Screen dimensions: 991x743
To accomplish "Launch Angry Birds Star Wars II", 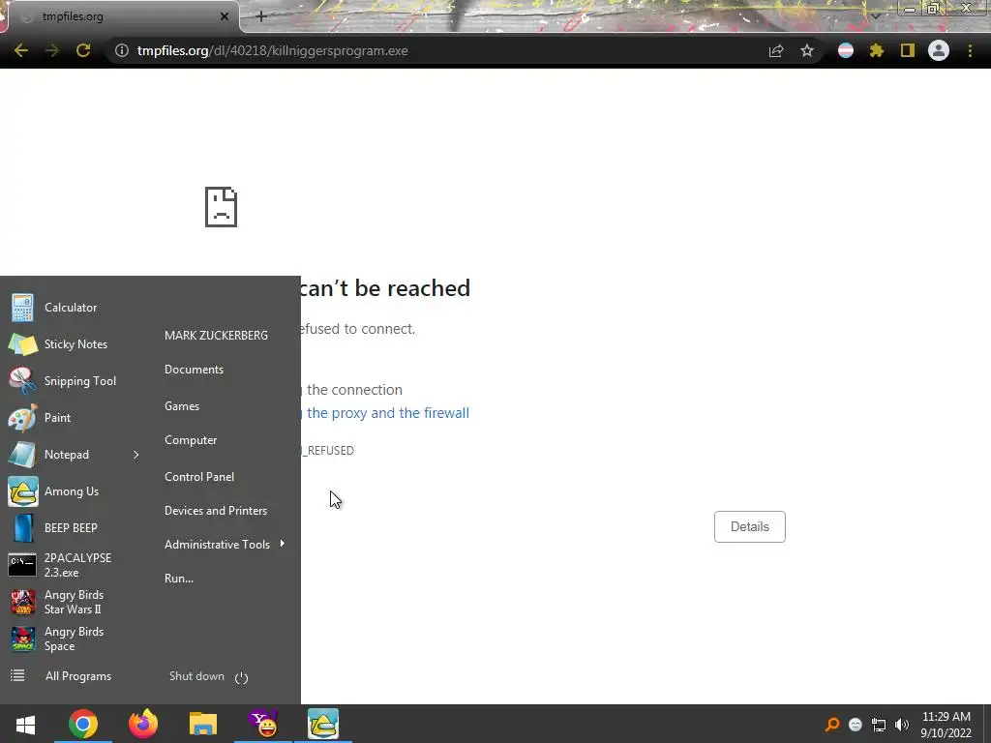I will pyautogui.click(x=75, y=602).
